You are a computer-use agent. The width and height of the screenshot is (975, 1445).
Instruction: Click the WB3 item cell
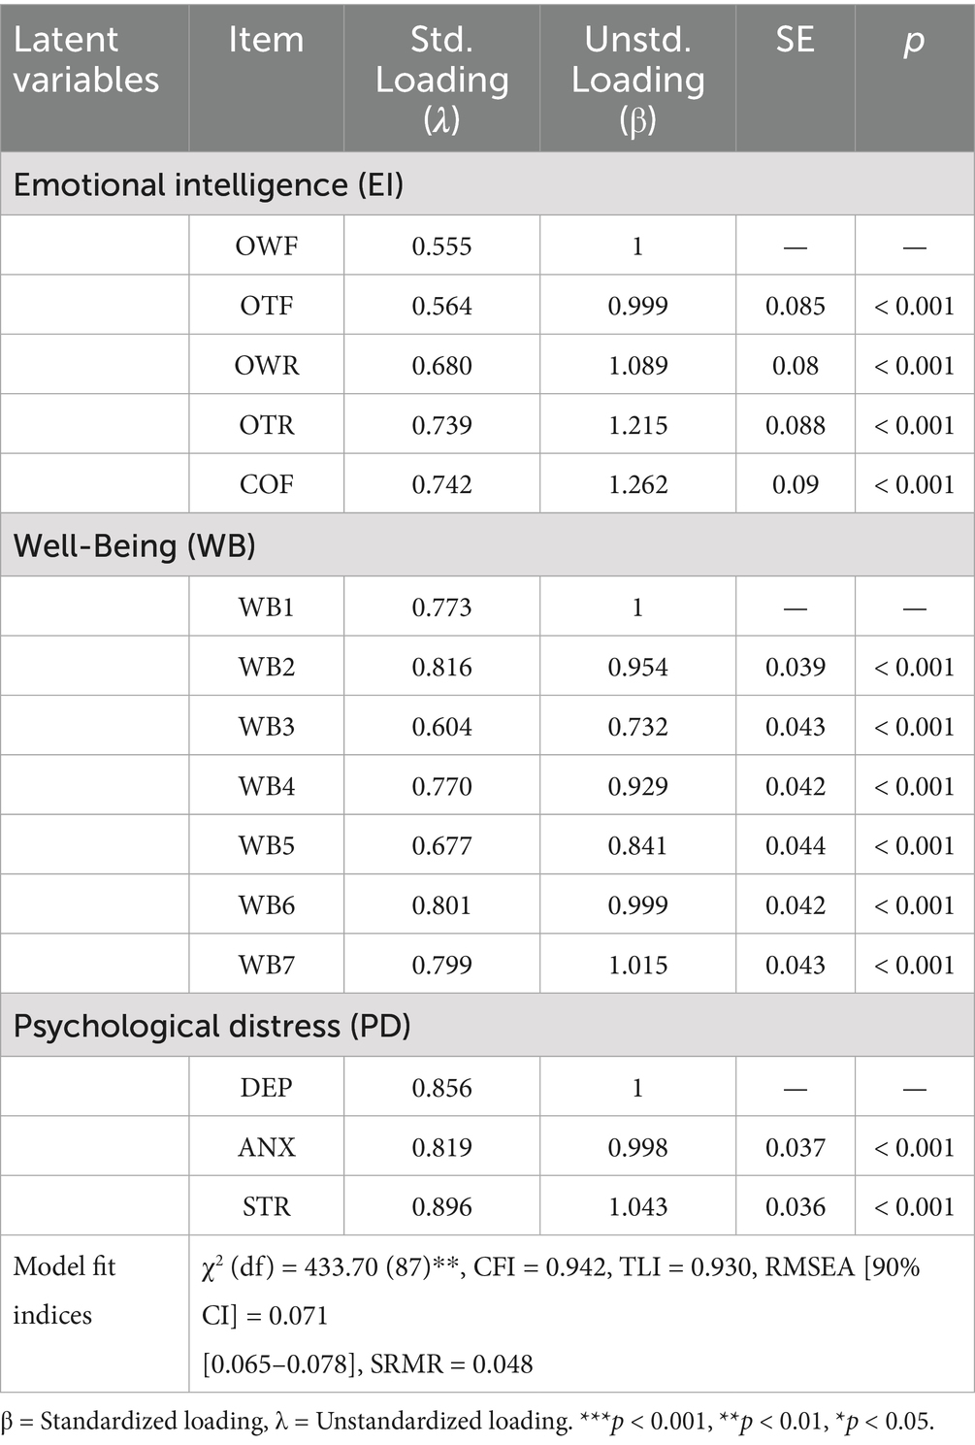tap(266, 726)
